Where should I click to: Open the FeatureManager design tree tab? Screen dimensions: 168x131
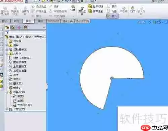tap(7, 27)
